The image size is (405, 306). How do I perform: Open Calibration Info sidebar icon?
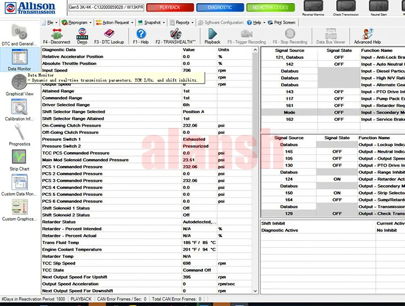(19, 107)
